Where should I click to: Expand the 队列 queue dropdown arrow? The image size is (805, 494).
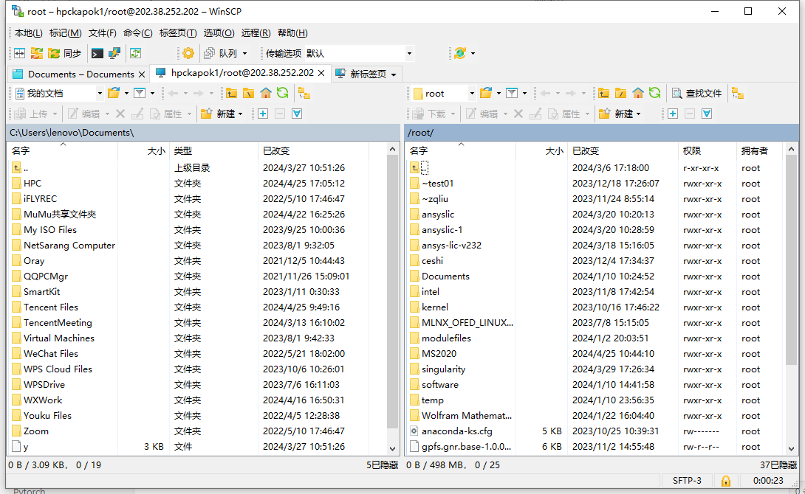(245, 53)
